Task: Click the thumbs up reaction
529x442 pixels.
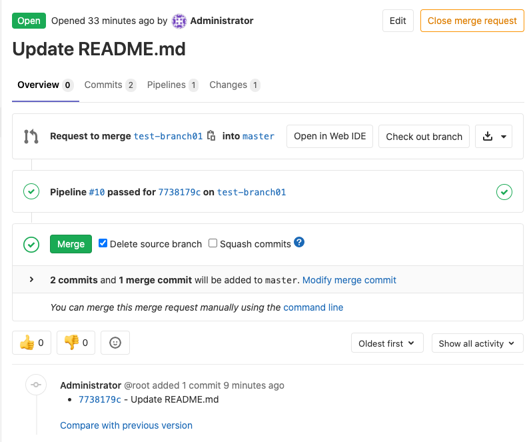Action: click(31, 343)
